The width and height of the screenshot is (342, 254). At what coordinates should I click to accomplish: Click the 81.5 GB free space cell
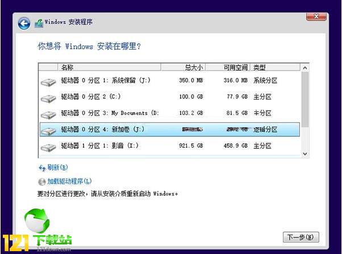(237, 113)
